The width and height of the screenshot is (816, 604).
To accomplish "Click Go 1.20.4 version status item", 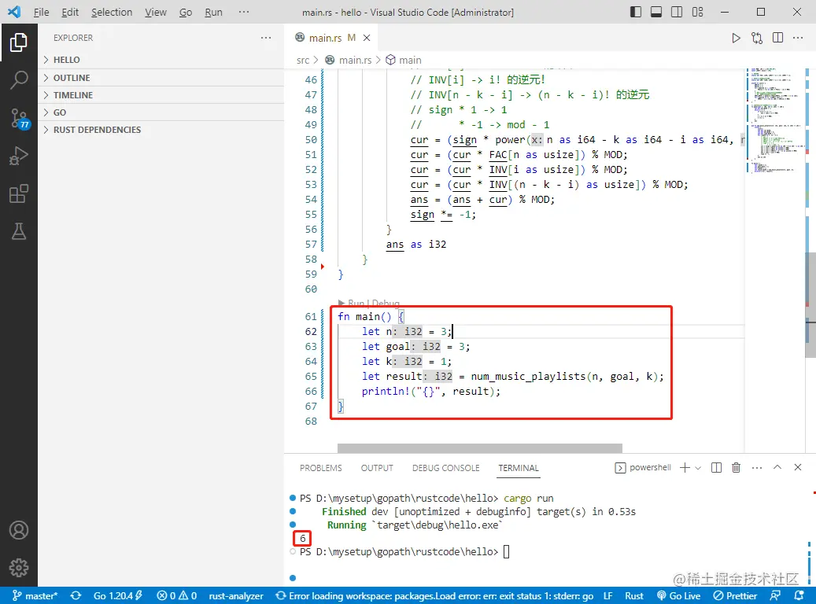I will (x=117, y=595).
